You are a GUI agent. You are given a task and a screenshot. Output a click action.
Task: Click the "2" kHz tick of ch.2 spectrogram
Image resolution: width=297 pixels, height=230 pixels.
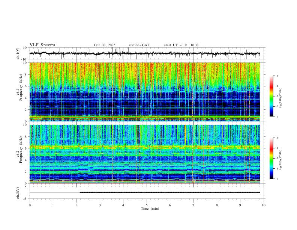pos(26,172)
